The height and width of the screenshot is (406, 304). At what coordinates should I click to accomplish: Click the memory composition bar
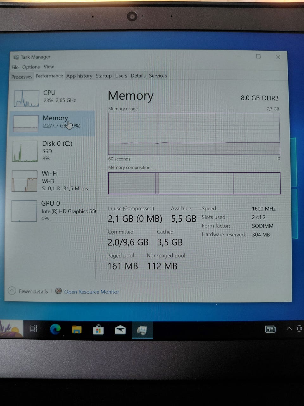click(x=194, y=183)
